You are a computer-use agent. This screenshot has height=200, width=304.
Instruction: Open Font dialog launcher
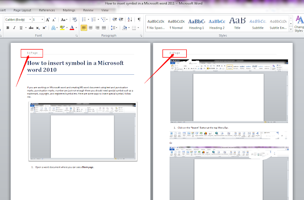(x=76, y=36)
